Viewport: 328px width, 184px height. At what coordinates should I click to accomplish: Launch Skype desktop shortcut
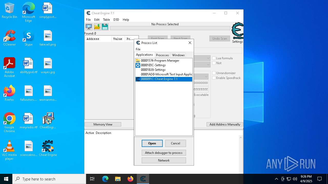(x=28, y=38)
